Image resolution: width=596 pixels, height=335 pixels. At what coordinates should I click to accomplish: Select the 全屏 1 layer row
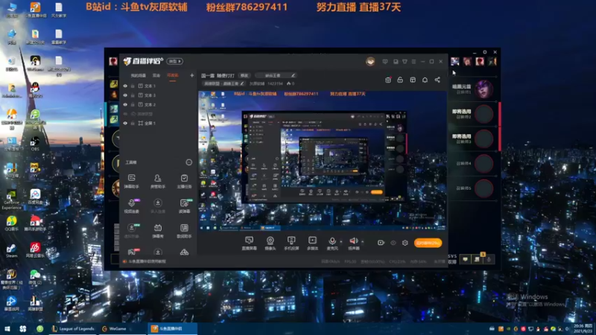pos(159,123)
